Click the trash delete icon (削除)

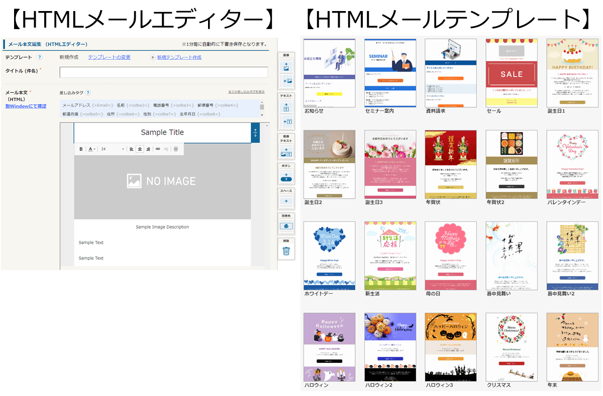[x=286, y=251]
